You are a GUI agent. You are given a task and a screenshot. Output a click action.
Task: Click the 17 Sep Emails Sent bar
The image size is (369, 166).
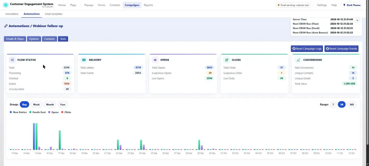point(60,140)
